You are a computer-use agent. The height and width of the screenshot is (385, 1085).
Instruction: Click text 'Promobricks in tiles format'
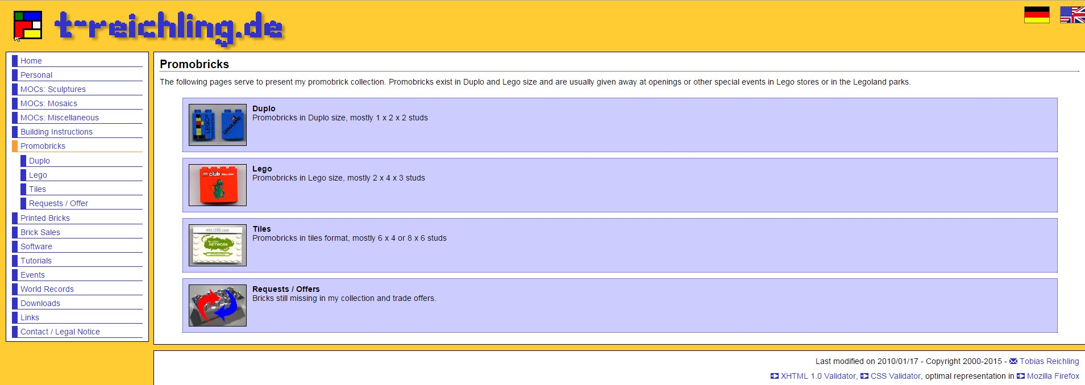300,238
